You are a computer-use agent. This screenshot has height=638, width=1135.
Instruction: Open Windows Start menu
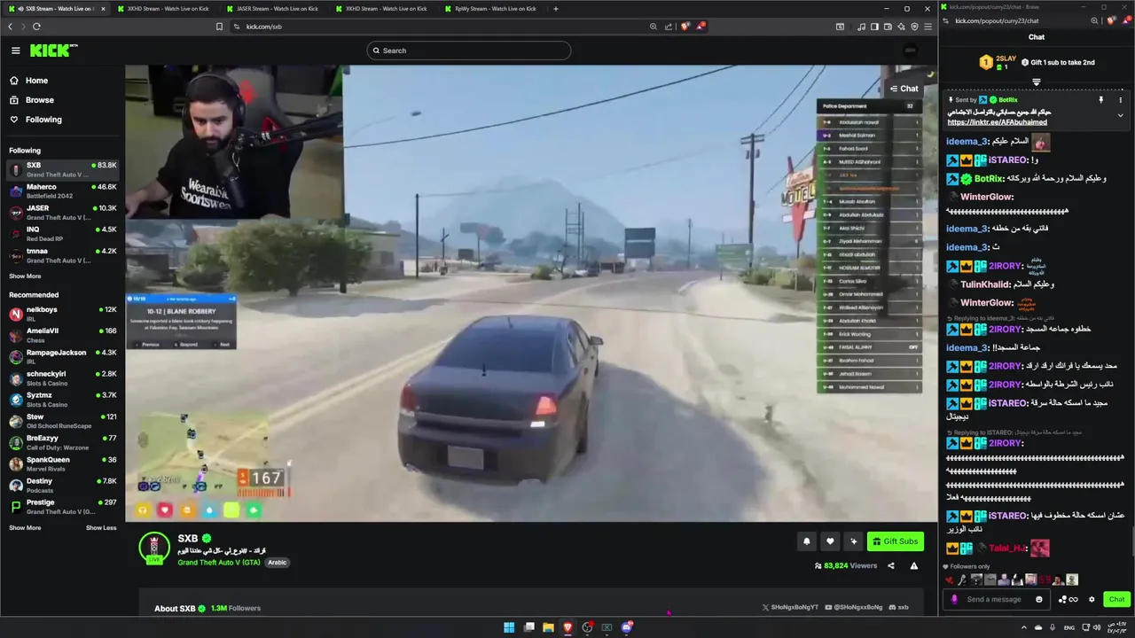(x=509, y=627)
